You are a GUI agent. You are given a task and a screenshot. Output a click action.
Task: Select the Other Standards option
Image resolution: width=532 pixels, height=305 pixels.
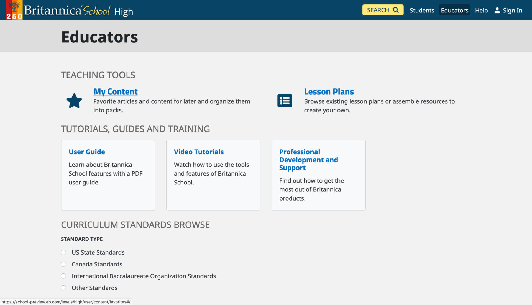[63, 288]
